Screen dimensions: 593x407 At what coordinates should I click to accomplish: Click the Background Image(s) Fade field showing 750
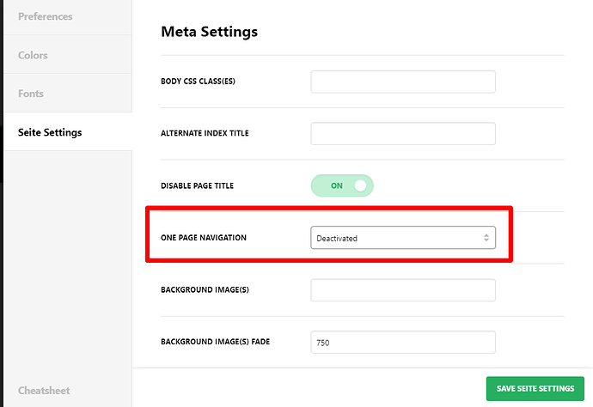point(403,343)
